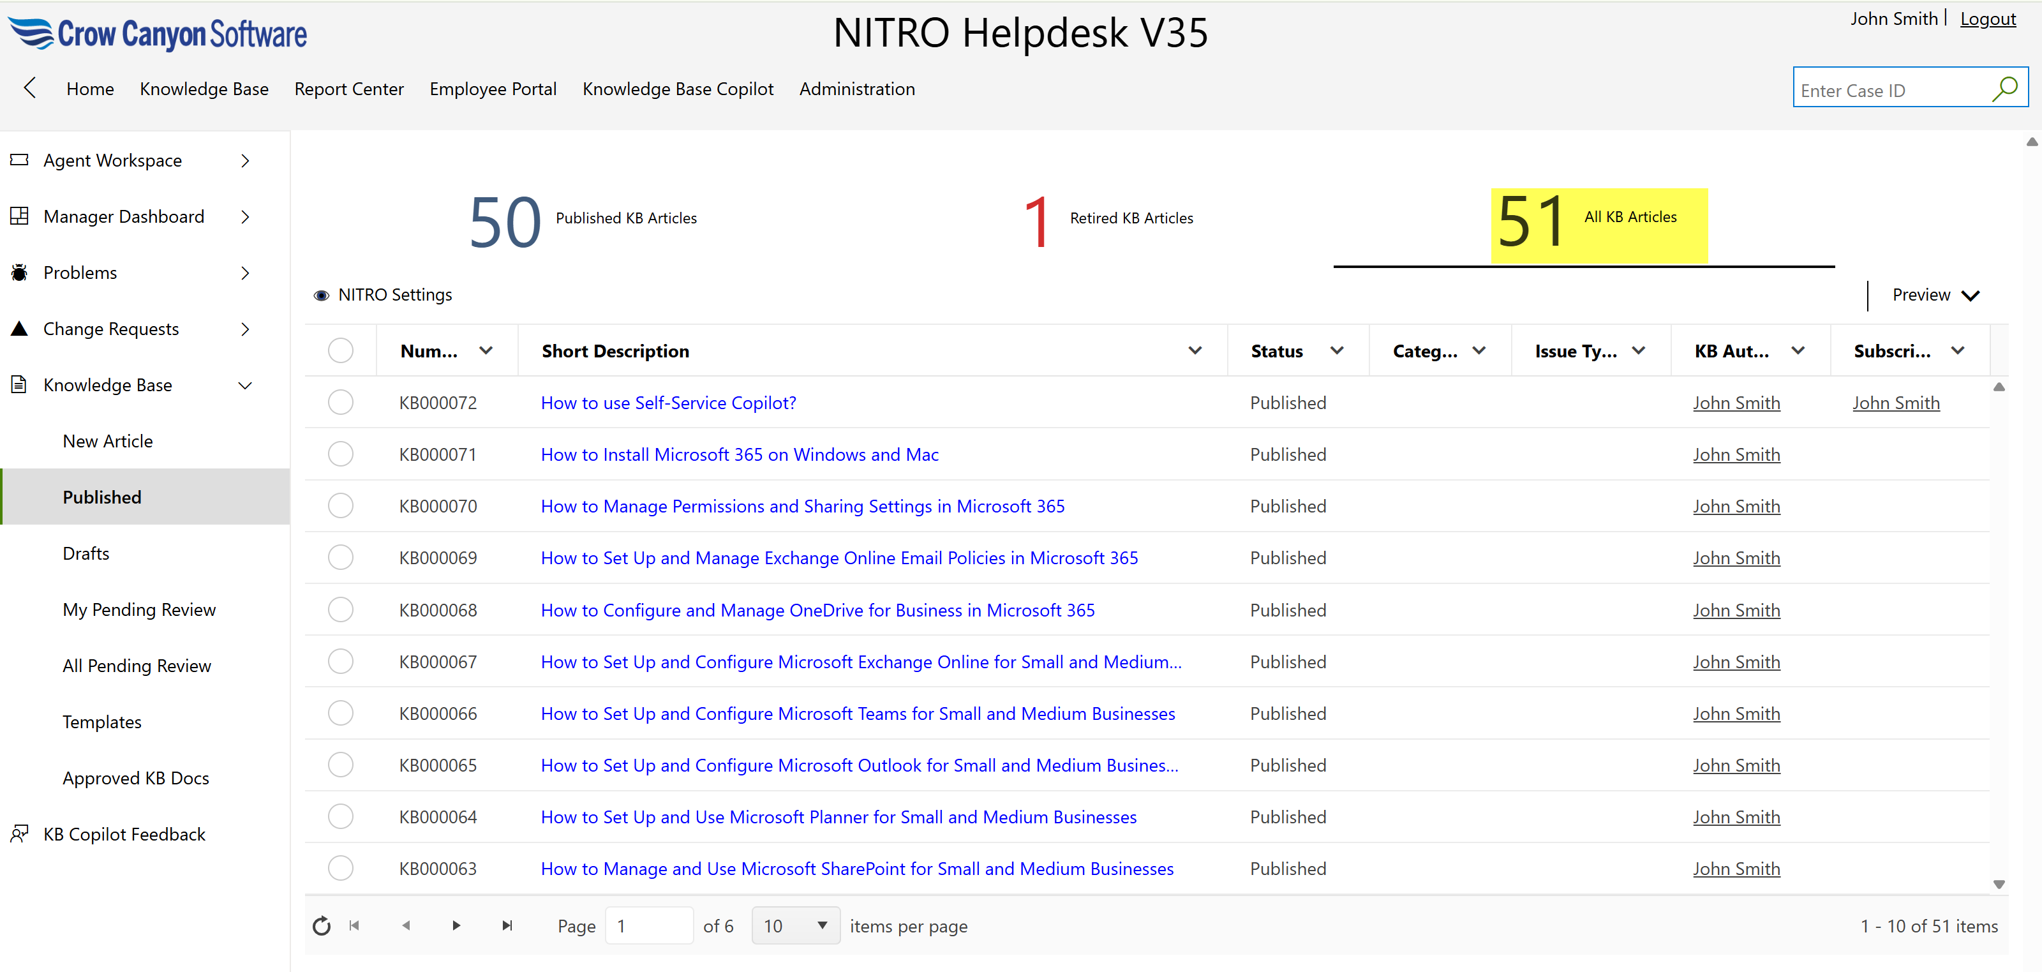2042x972 pixels.
Task: Open article How to use Self-Service Copilot
Action: pos(667,403)
